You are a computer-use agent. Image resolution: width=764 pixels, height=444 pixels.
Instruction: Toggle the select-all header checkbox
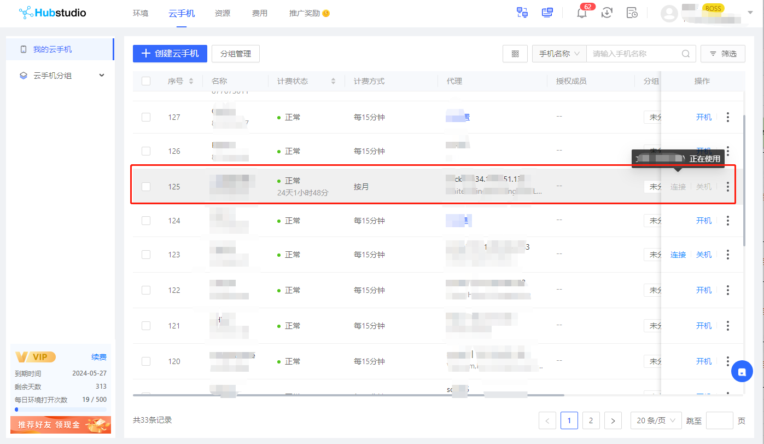tap(146, 81)
